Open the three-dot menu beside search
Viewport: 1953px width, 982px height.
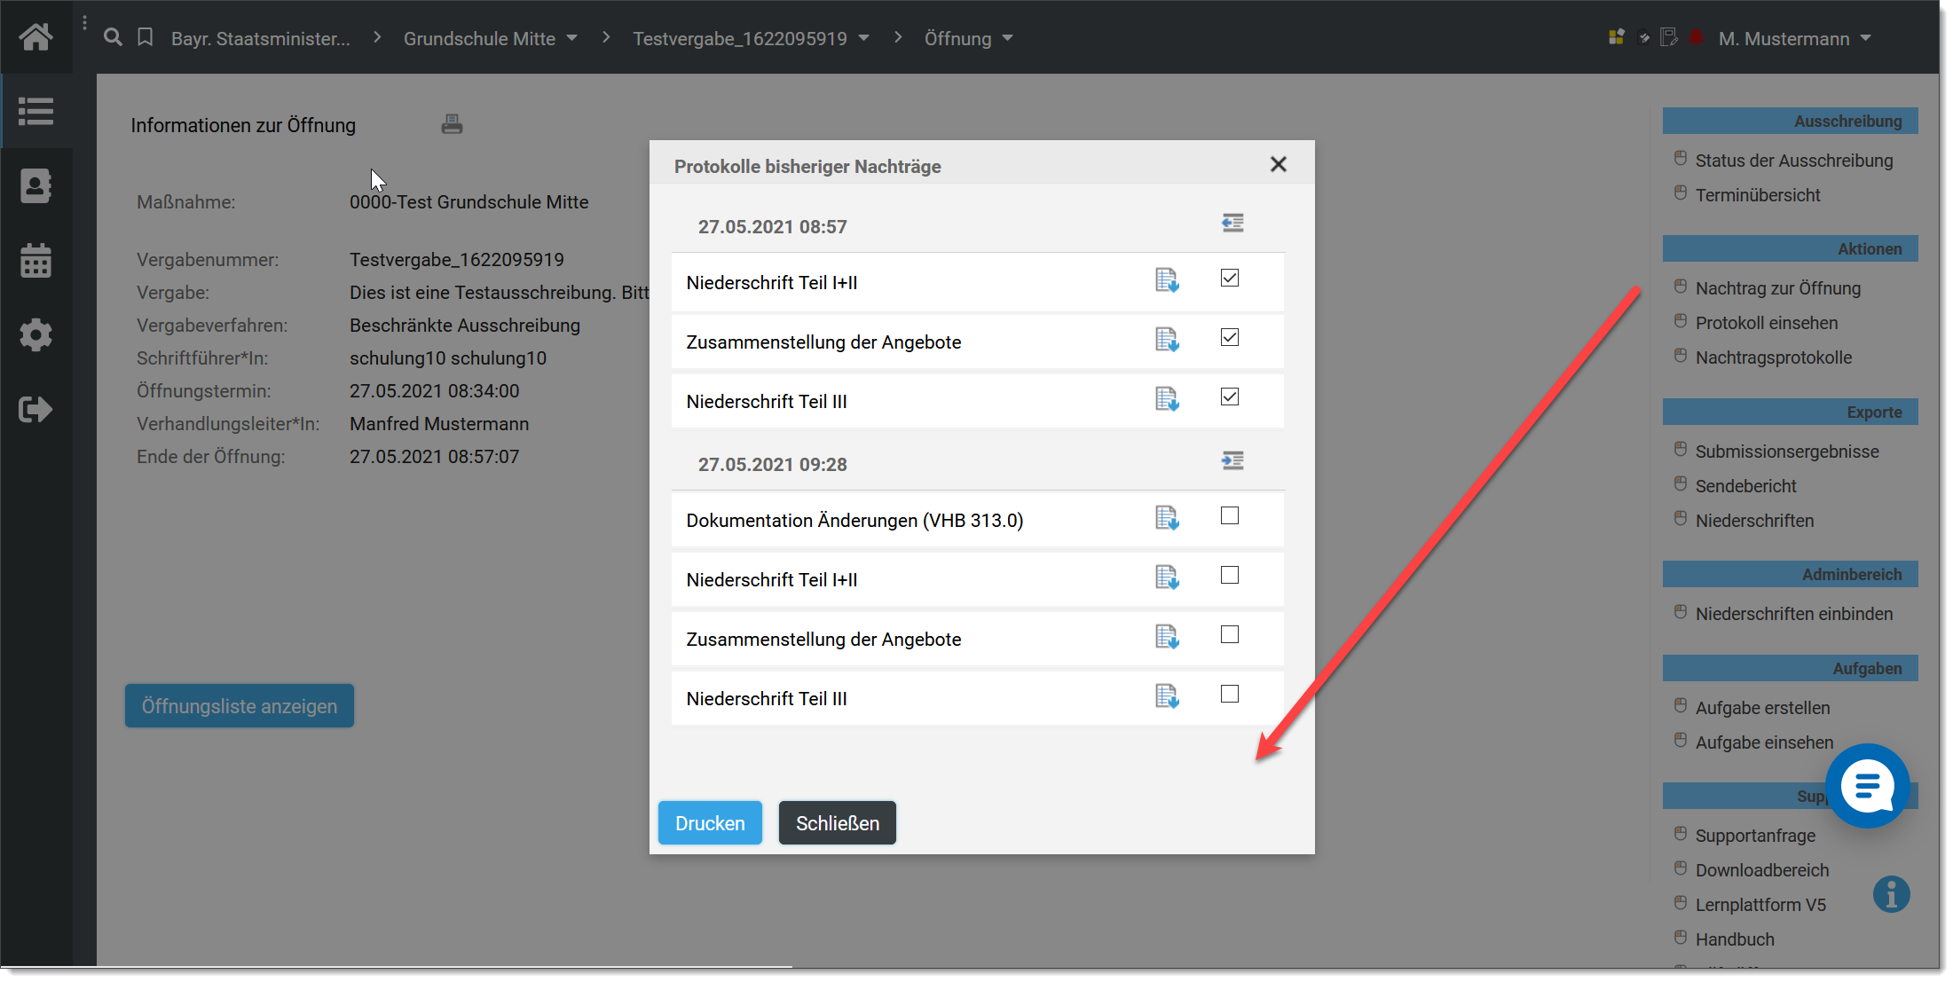[84, 23]
